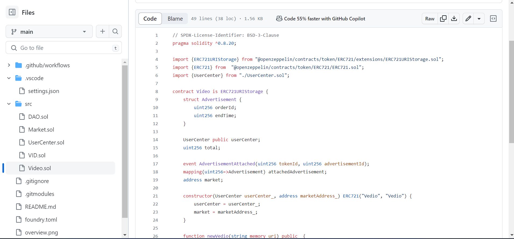Open Market.sol file
This screenshot has width=514, height=239.
pos(41,129)
